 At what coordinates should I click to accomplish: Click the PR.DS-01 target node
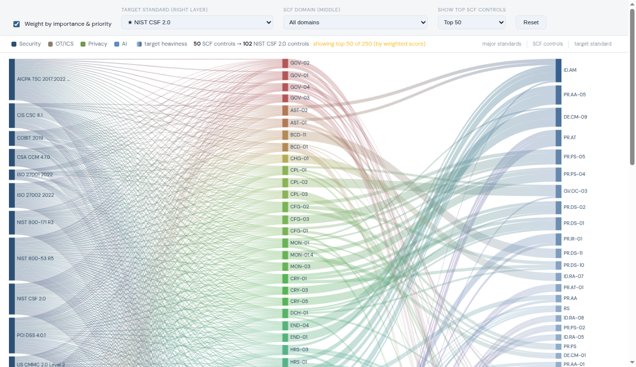coord(558,224)
